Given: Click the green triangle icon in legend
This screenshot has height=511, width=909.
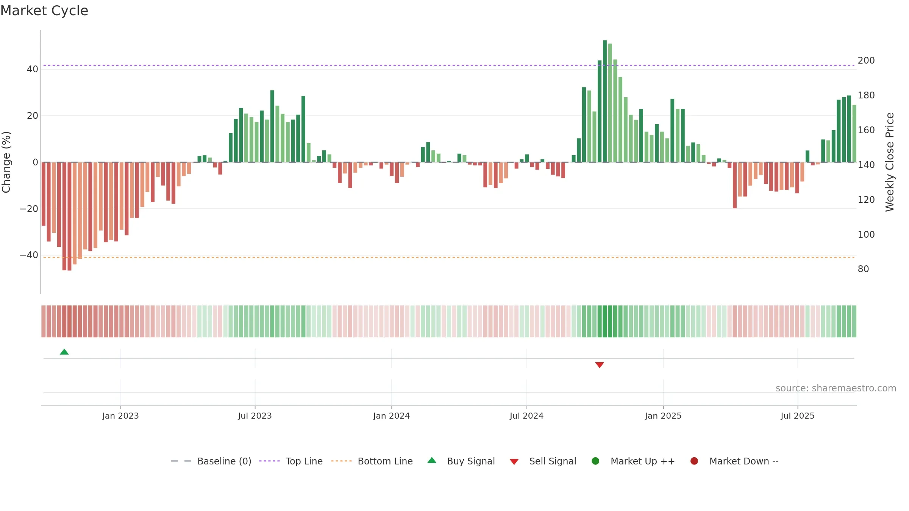Looking at the screenshot, I should (432, 460).
